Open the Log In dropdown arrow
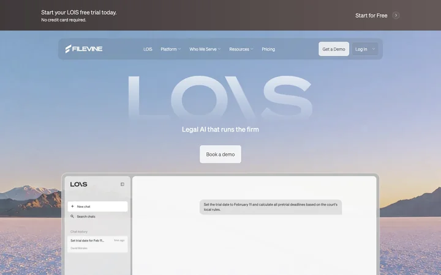Screen dimensions: 441x275 [374, 49]
